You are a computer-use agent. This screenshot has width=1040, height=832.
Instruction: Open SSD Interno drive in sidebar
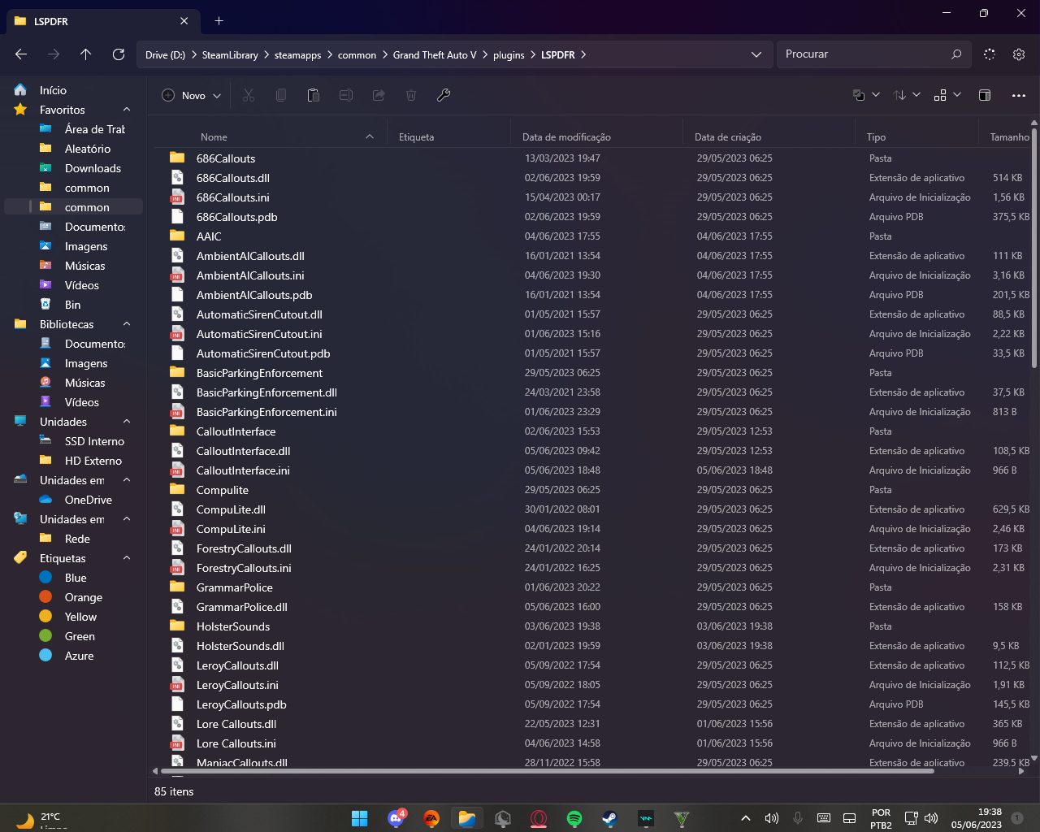(x=73, y=441)
